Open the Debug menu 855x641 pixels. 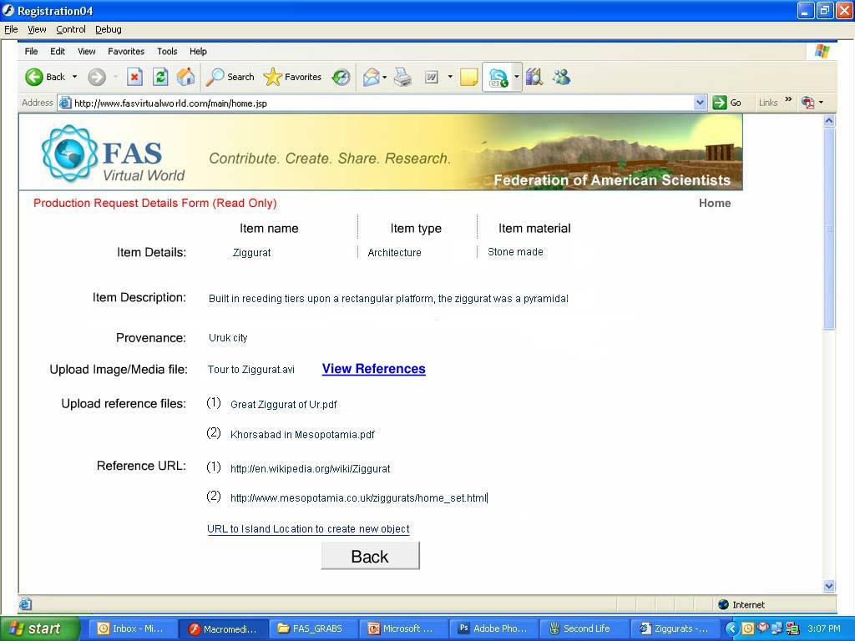108,29
